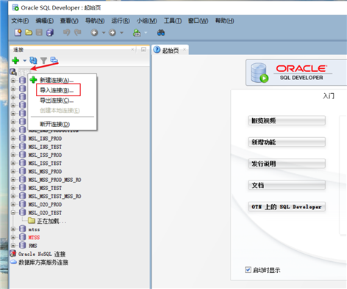Open the 导航(N) menu

tap(95, 21)
